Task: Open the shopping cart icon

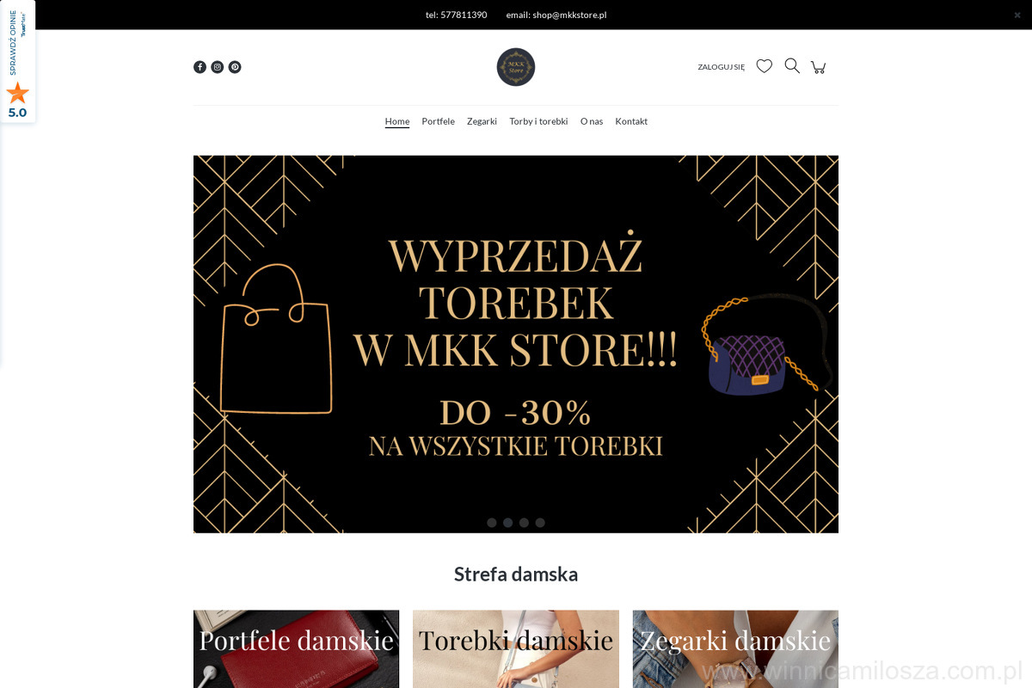Action: [x=819, y=67]
